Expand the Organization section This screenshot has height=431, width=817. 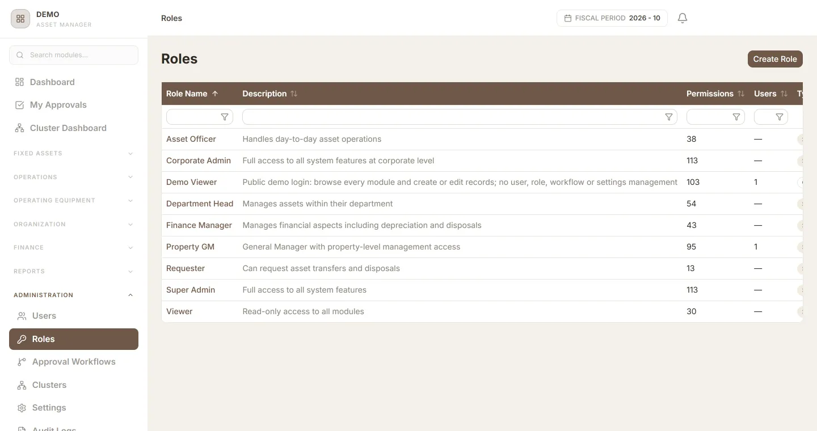coord(74,224)
